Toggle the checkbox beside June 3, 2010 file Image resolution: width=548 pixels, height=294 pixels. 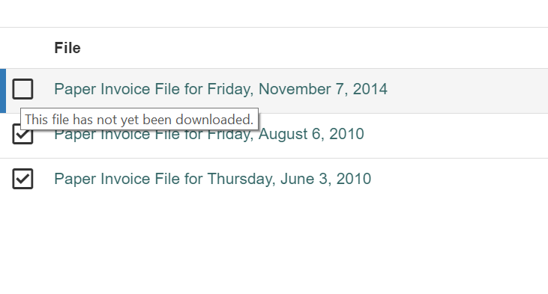(22, 179)
